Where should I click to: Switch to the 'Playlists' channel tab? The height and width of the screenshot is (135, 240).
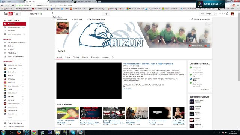click(x=76, y=57)
